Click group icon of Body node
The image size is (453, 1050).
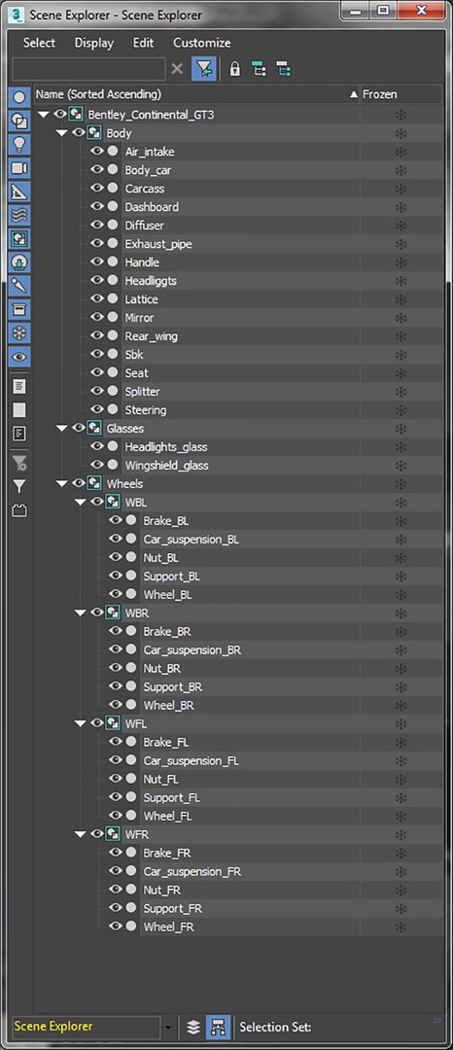point(94,133)
